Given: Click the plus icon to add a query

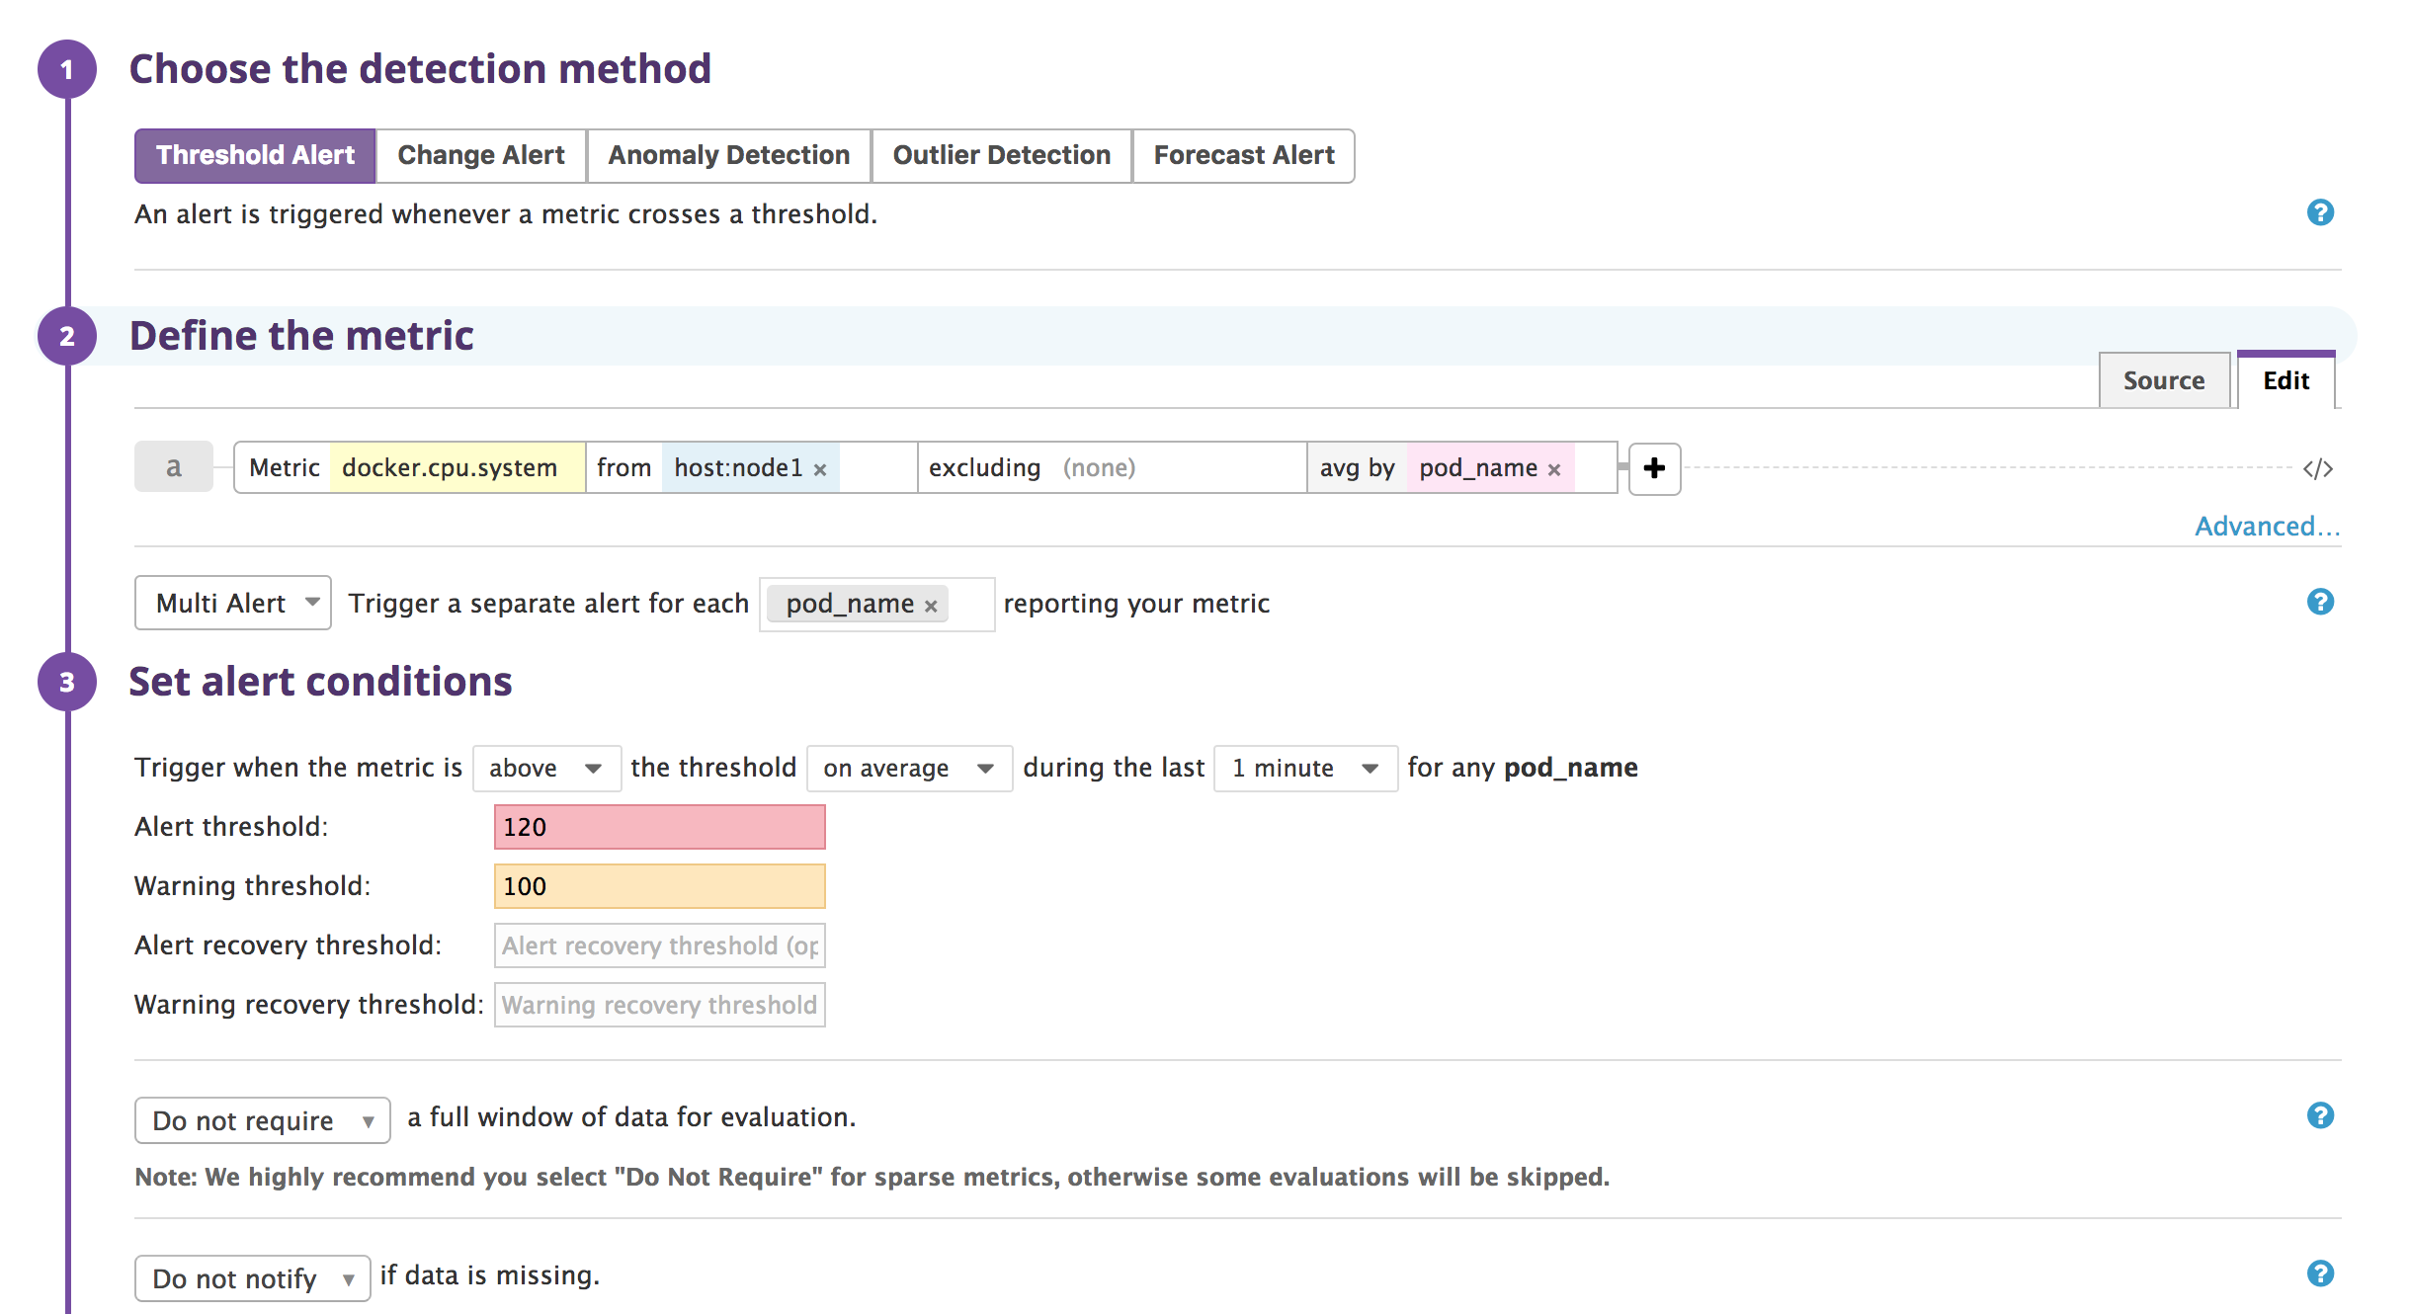Looking at the screenshot, I should pyautogui.click(x=1654, y=468).
